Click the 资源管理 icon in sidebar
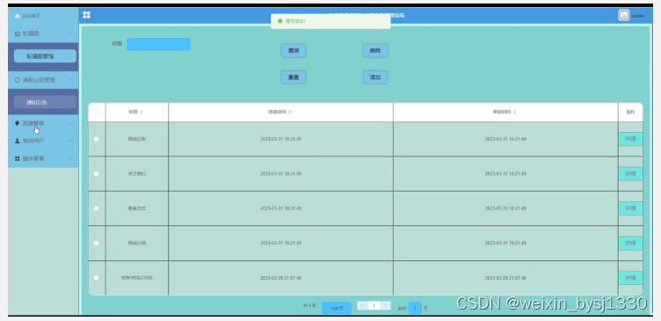Image resolution: width=661 pixels, height=321 pixels. [x=18, y=123]
